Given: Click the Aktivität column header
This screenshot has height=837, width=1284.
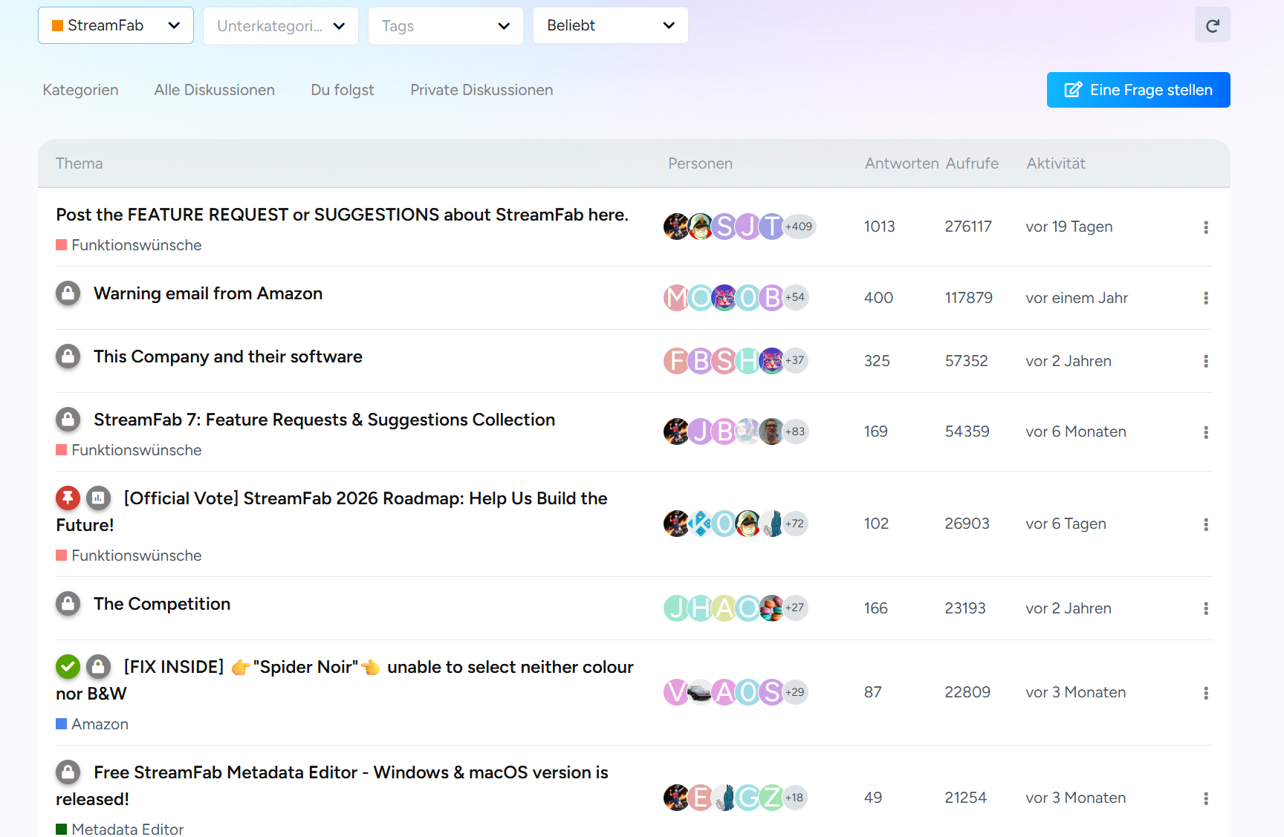Looking at the screenshot, I should [x=1056, y=163].
